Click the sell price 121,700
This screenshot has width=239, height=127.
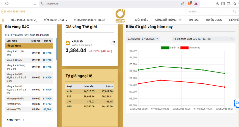pyautogui.click(x=47, y=53)
